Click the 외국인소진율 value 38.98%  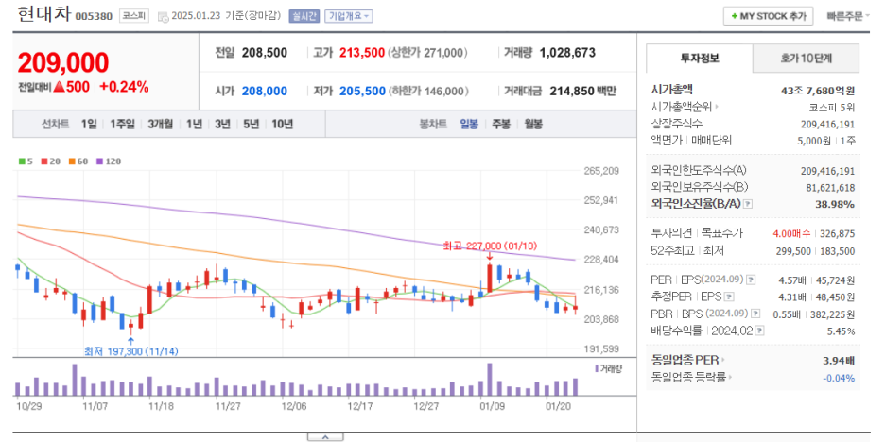(x=835, y=204)
